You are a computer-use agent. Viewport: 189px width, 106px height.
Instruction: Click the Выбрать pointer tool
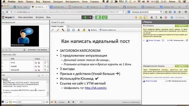[92, 30]
